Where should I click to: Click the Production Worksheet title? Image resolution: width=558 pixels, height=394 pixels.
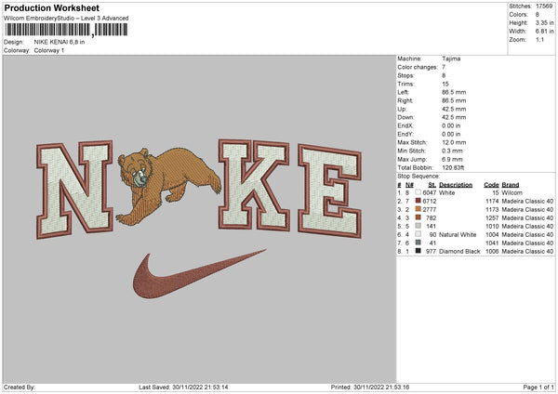52,7
